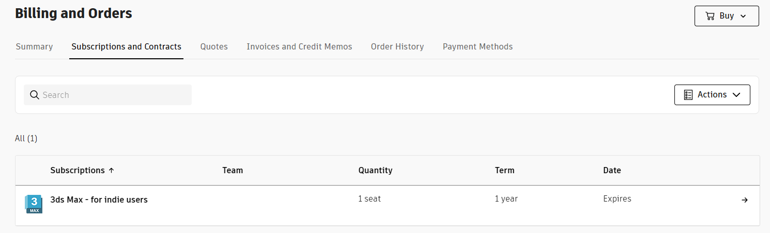Expand the Actions dropdown chevron
Image resolution: width=770 pixels, height=233 pixels.
(x=736, y=95)
